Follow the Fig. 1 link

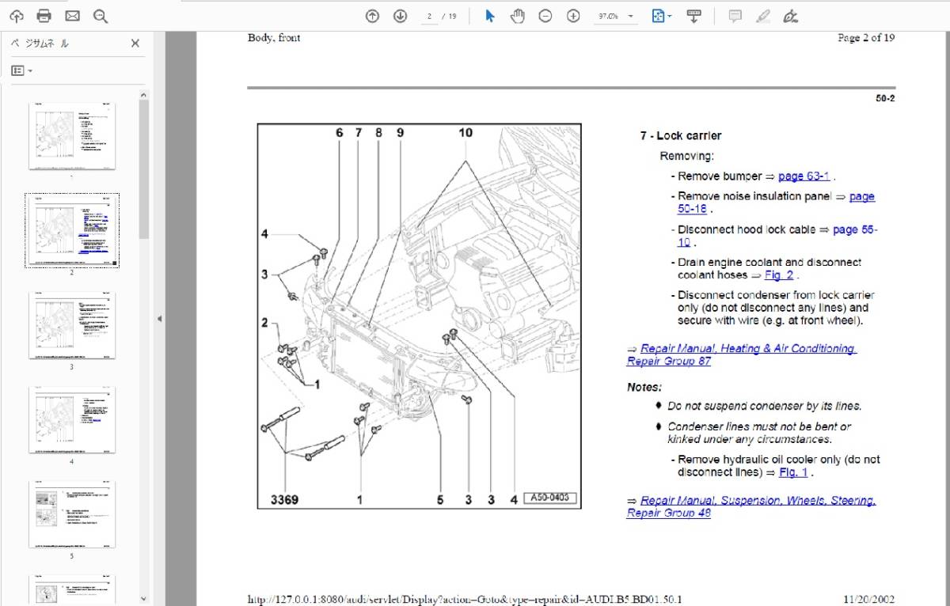pyautogui.click(x=793, y=472)
